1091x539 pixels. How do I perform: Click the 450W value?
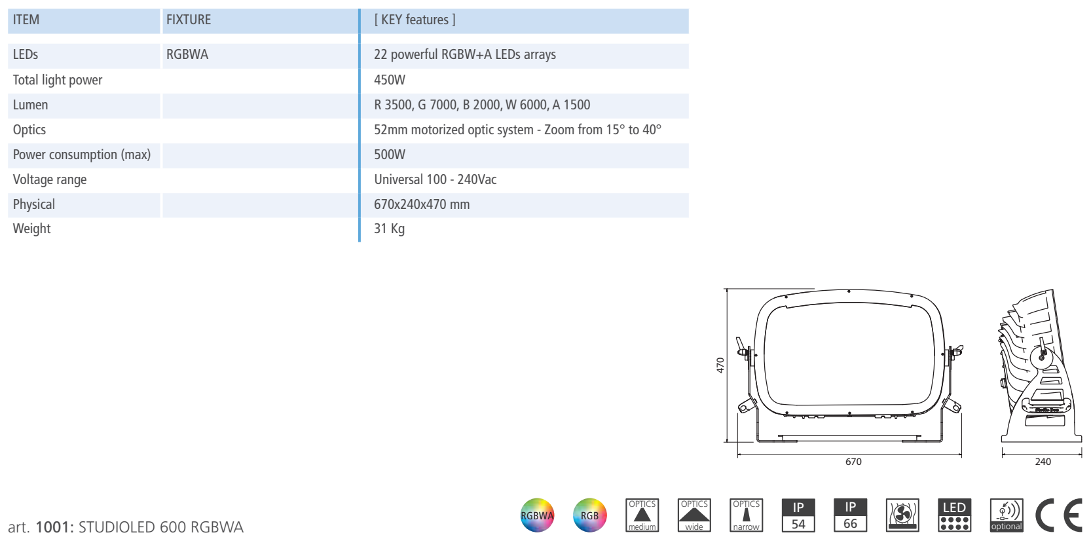[x=390, y=80]
